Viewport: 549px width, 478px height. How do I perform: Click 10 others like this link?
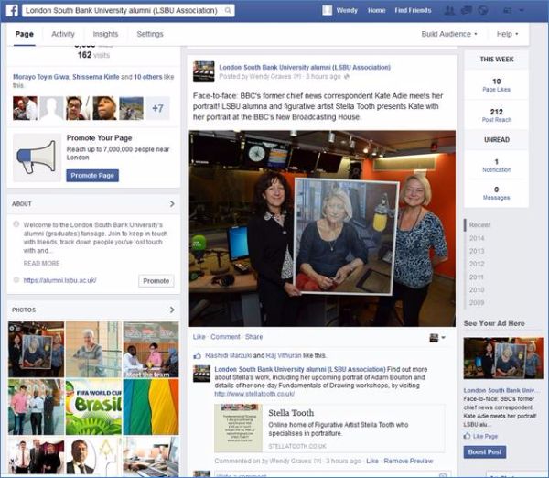pyautogui.click(x=147, y=77)
